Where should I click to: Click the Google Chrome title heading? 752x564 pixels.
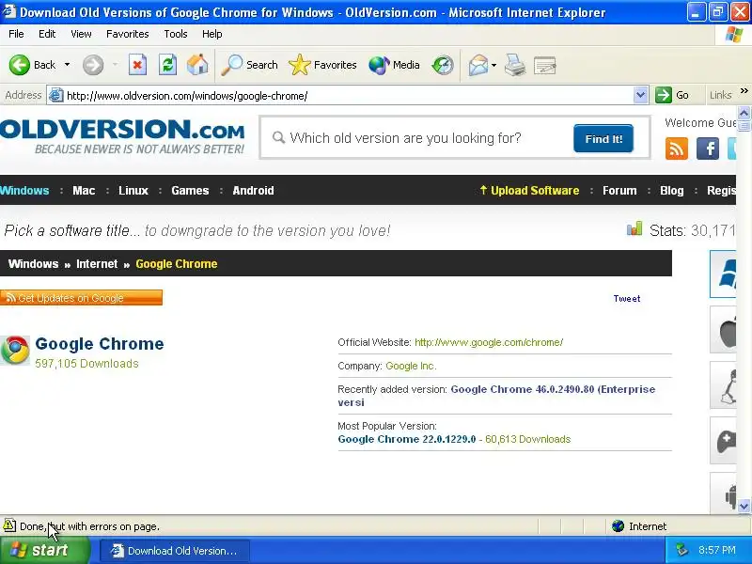[100, 344]
